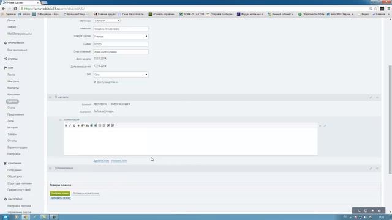
Task: Click the Название input field
Action: click(121, 29)
